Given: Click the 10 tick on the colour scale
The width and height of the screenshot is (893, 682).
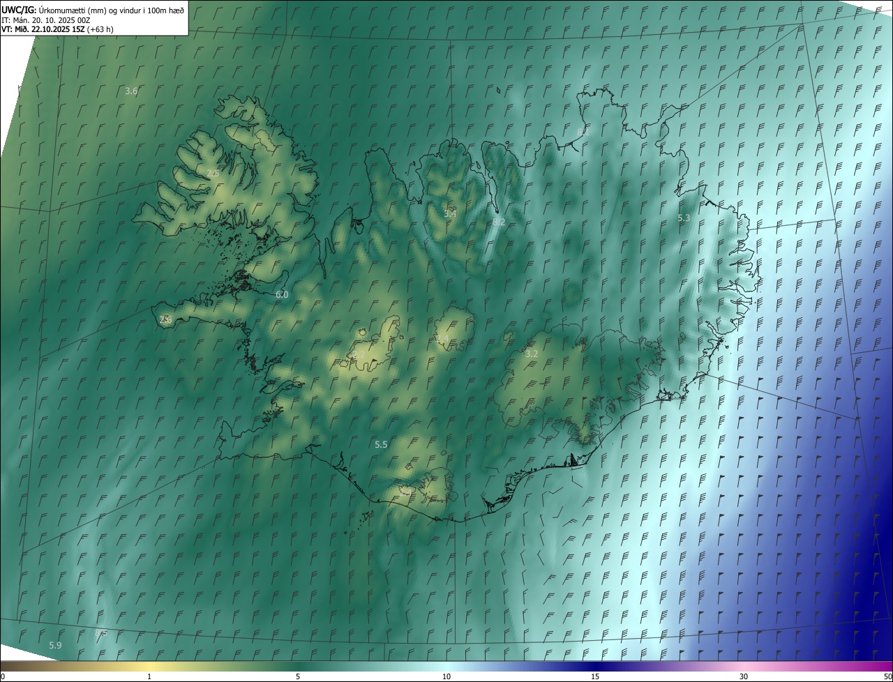Looking at the screenshot, I should [446, 676].
